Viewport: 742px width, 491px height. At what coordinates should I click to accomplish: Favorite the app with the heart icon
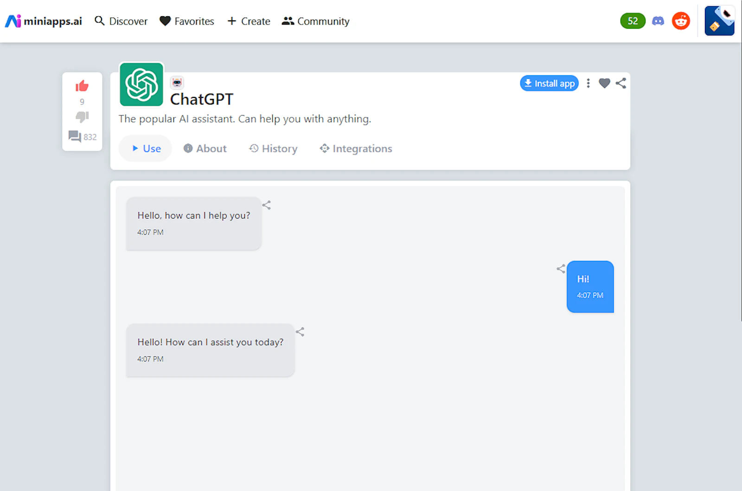pos(604,83)
